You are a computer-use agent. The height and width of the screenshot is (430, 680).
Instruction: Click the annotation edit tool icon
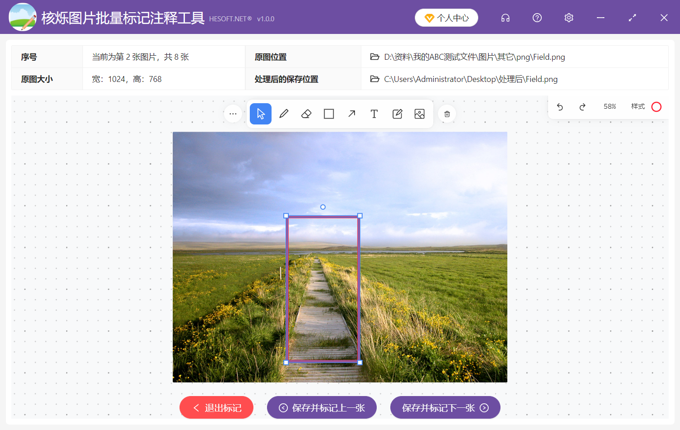pyautogui.click(x=397, y=114)
